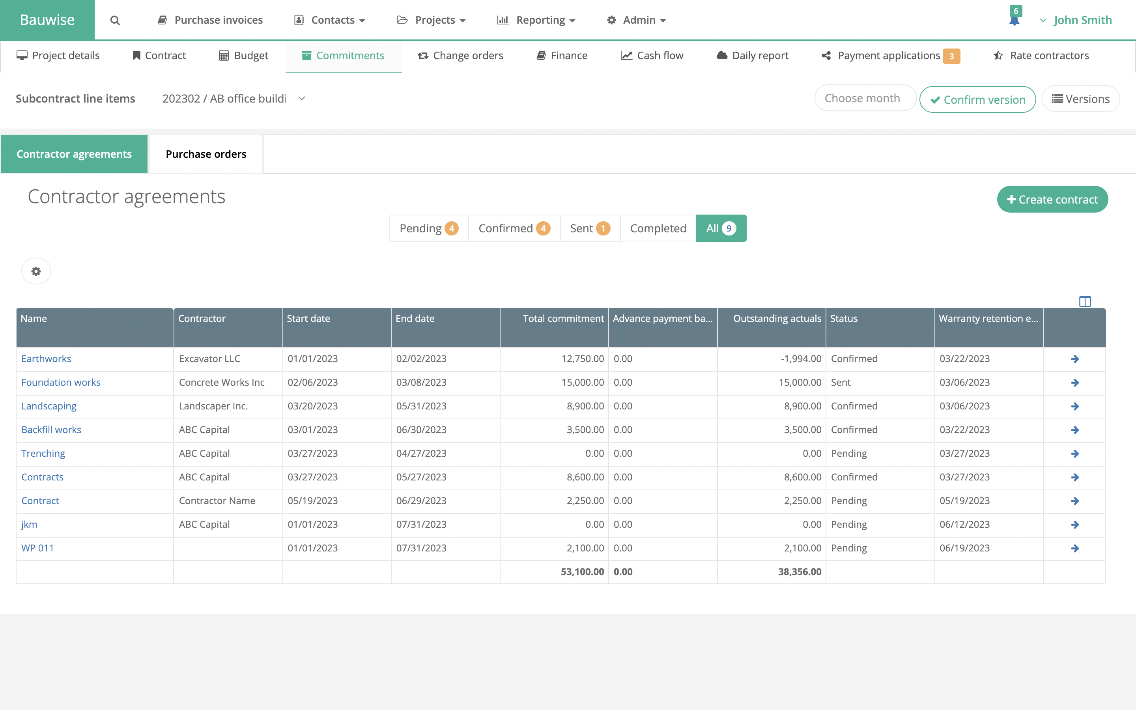Switch to Daily report tab
Screen dimensions: 1136x710
click(753, 55)
